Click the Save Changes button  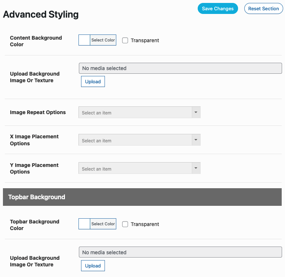(218, 8)
